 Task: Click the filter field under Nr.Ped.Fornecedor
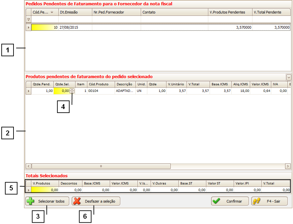coord(116,20)
